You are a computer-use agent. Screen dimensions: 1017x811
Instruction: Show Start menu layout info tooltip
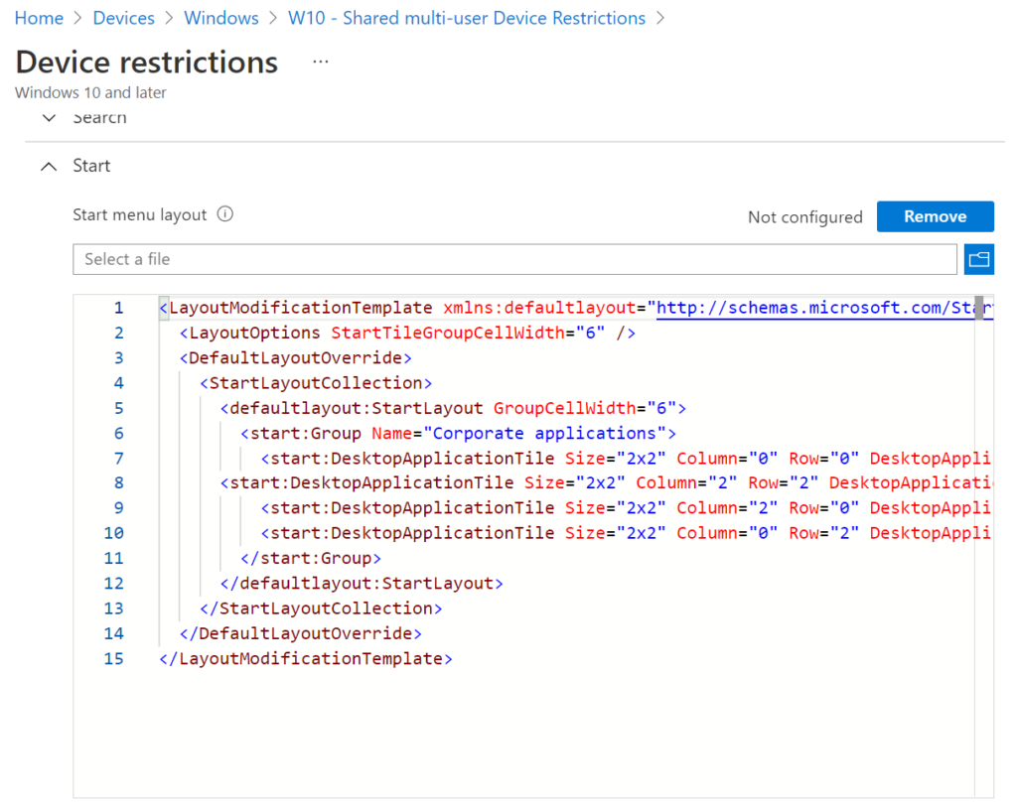click(x=225, y=214)
